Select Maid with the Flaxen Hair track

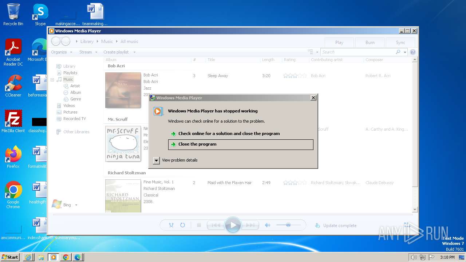[229, 183]
